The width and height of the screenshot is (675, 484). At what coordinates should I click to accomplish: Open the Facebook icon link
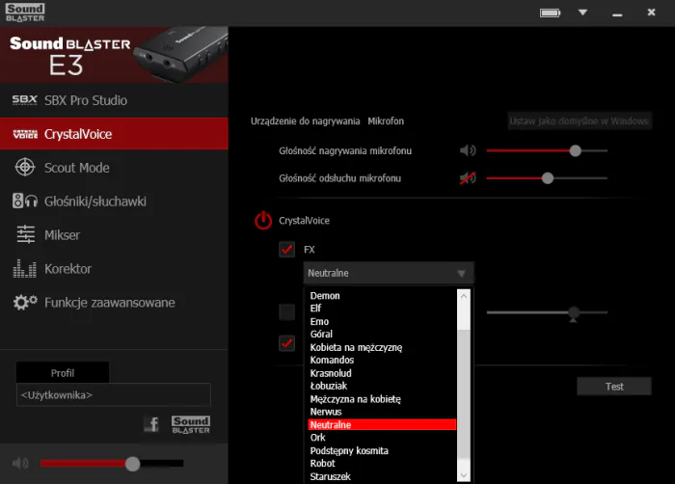[151, 424]
